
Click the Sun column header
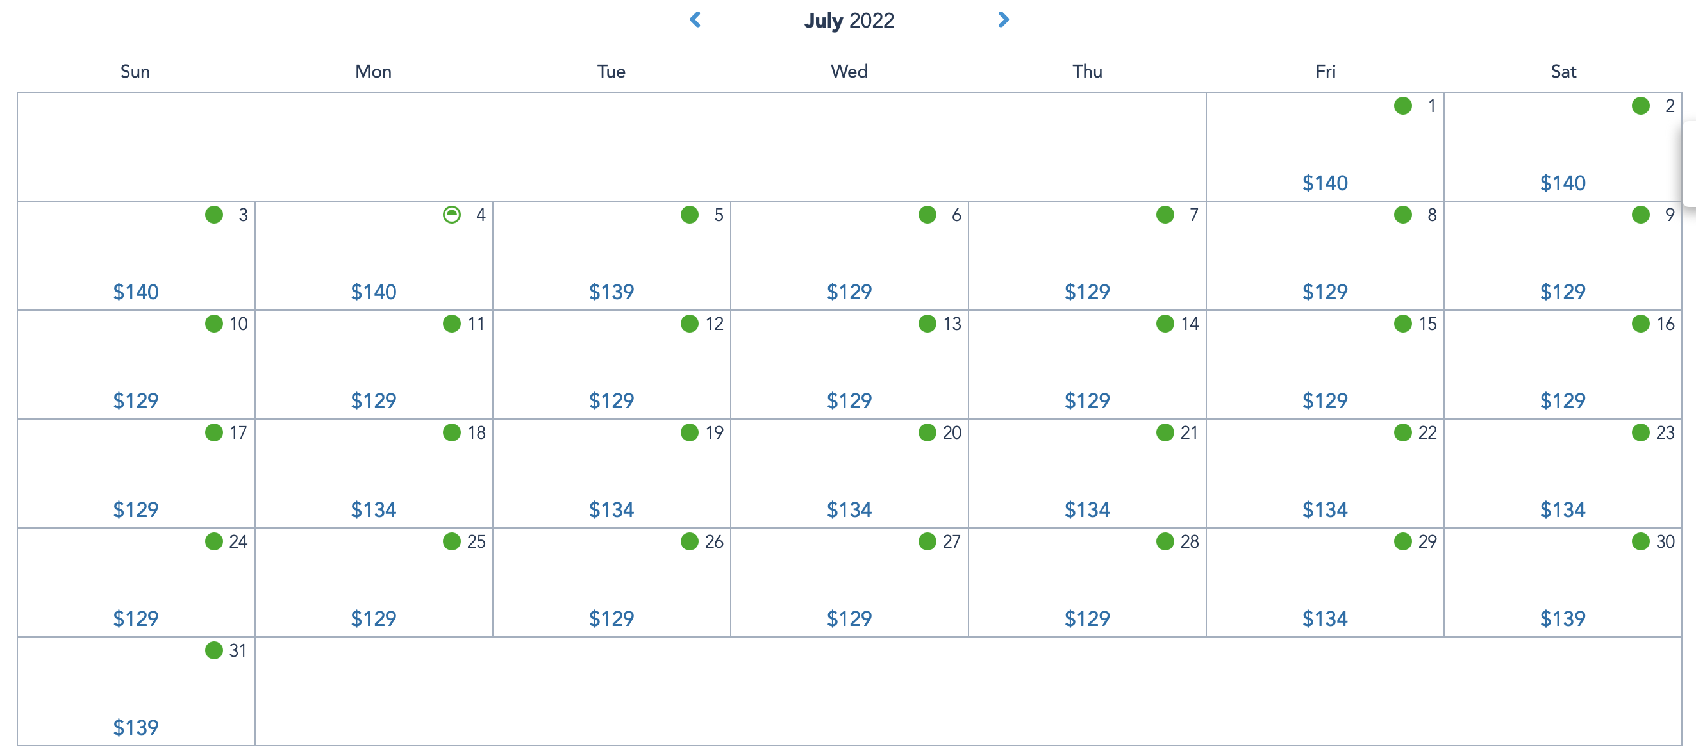pyautogui.click(x=135, y=71)
